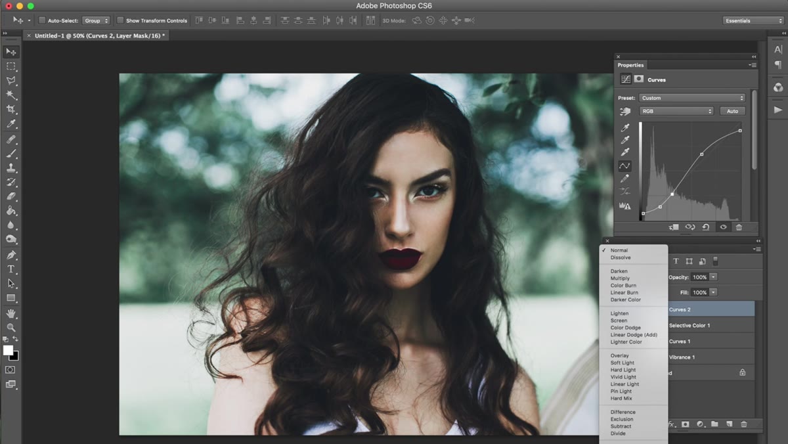Select the Polygonal Lasso tool
This screenshot has height=444, width=788.
(x=11, y=81)
